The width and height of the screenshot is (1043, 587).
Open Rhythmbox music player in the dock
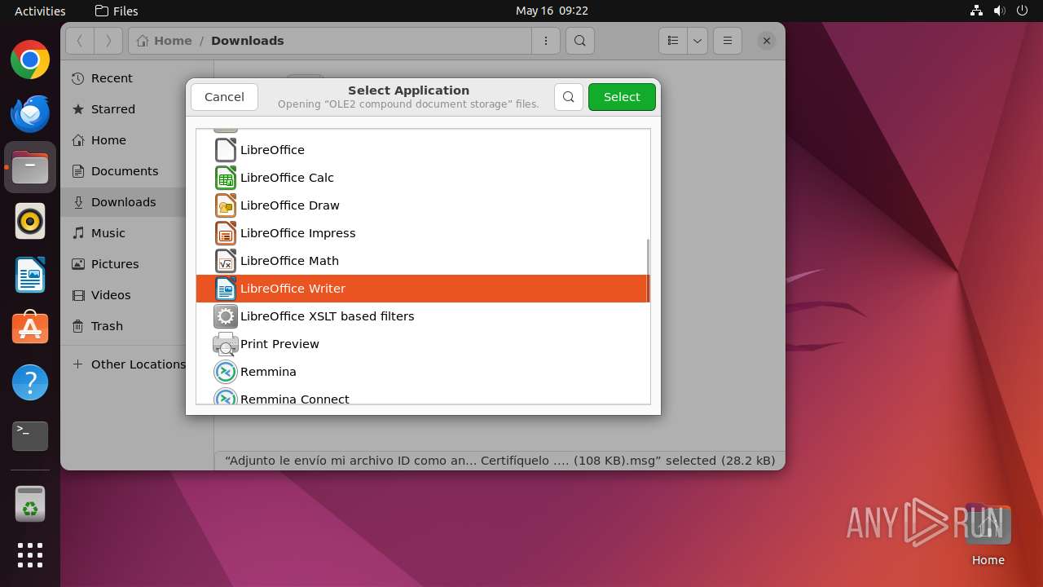(x=30, y=221)
